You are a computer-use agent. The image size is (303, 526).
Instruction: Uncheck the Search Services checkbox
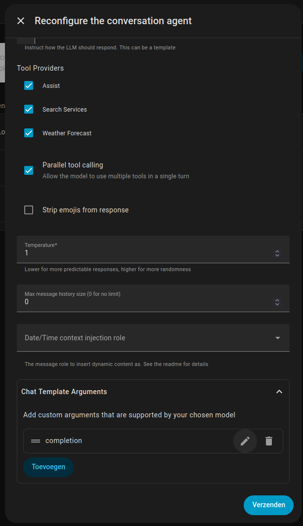[x=29, y=109]
